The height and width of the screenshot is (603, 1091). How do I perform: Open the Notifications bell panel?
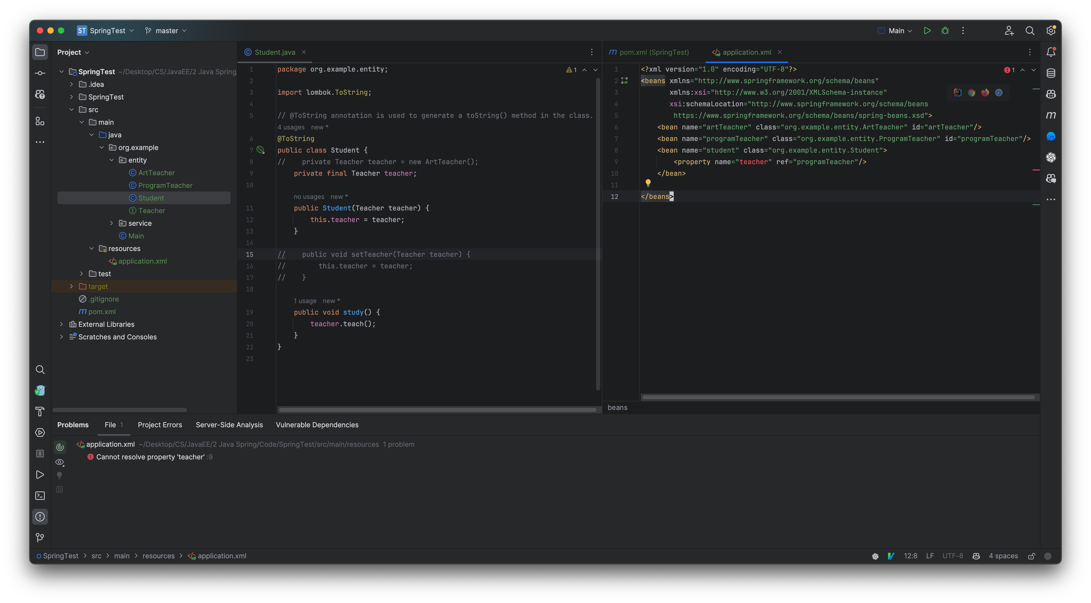click(x=1051, y=52)
